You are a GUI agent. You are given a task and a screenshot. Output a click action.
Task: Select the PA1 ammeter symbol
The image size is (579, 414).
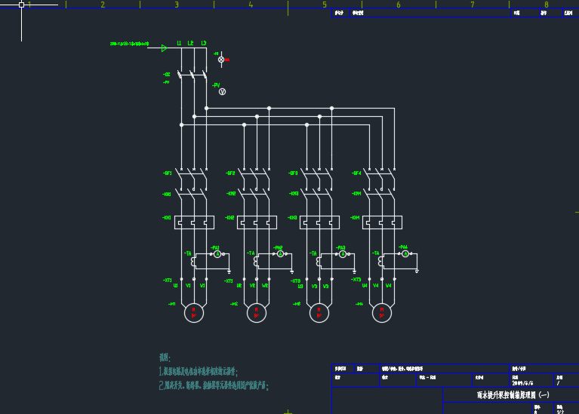[217, 254]
